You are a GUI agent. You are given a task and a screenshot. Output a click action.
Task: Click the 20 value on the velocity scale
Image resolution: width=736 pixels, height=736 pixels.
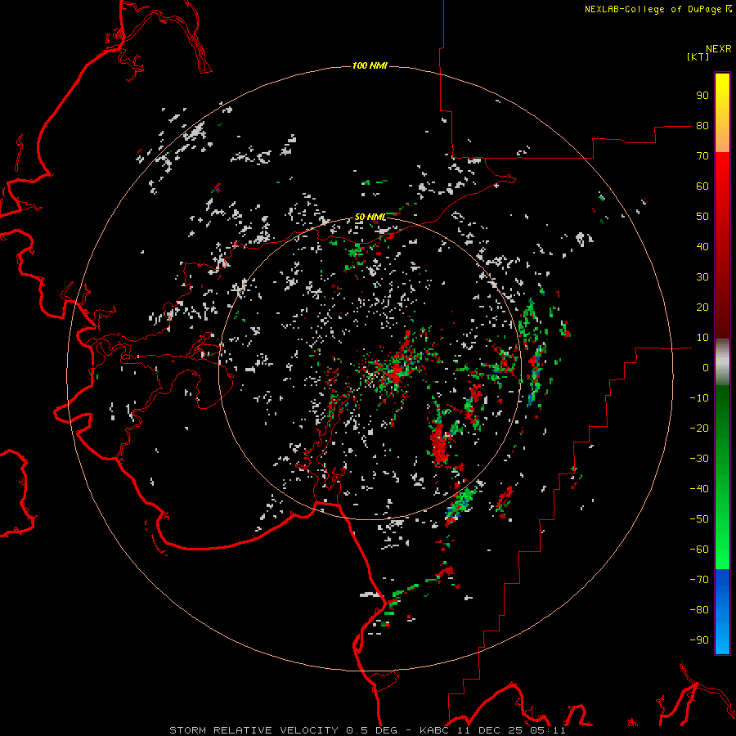coord(702,307)
